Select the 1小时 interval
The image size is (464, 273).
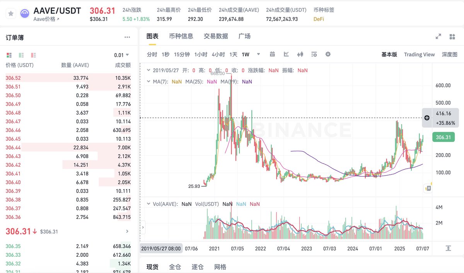[201, 55]
